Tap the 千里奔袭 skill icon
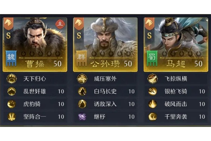The width and height of the screenshot is (211, 141). 153,117
